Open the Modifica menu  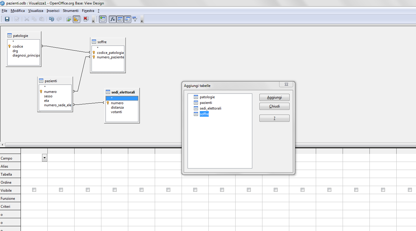(18, 11)
